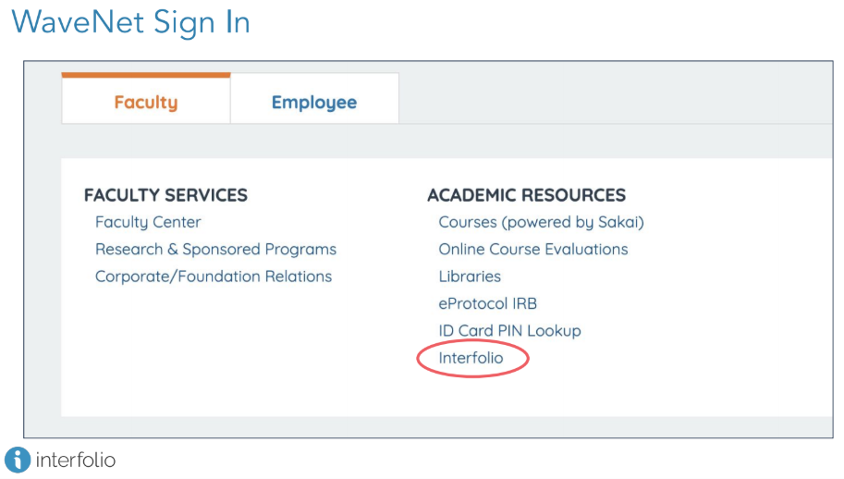Click the WaveNet Sign In title
The image size is (844, 479).
pyautogui.click(x=130, y=21)
